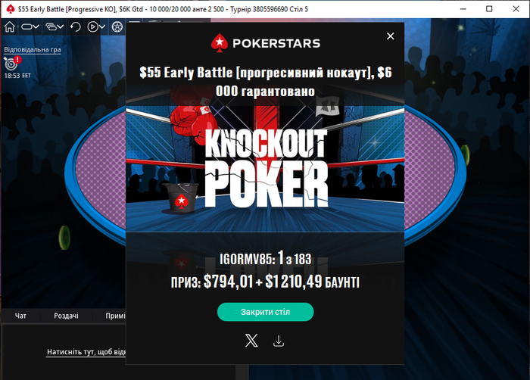Click the Knockout Poker banner image
Viewport: 530px width, 380px height.
[265, 168]
